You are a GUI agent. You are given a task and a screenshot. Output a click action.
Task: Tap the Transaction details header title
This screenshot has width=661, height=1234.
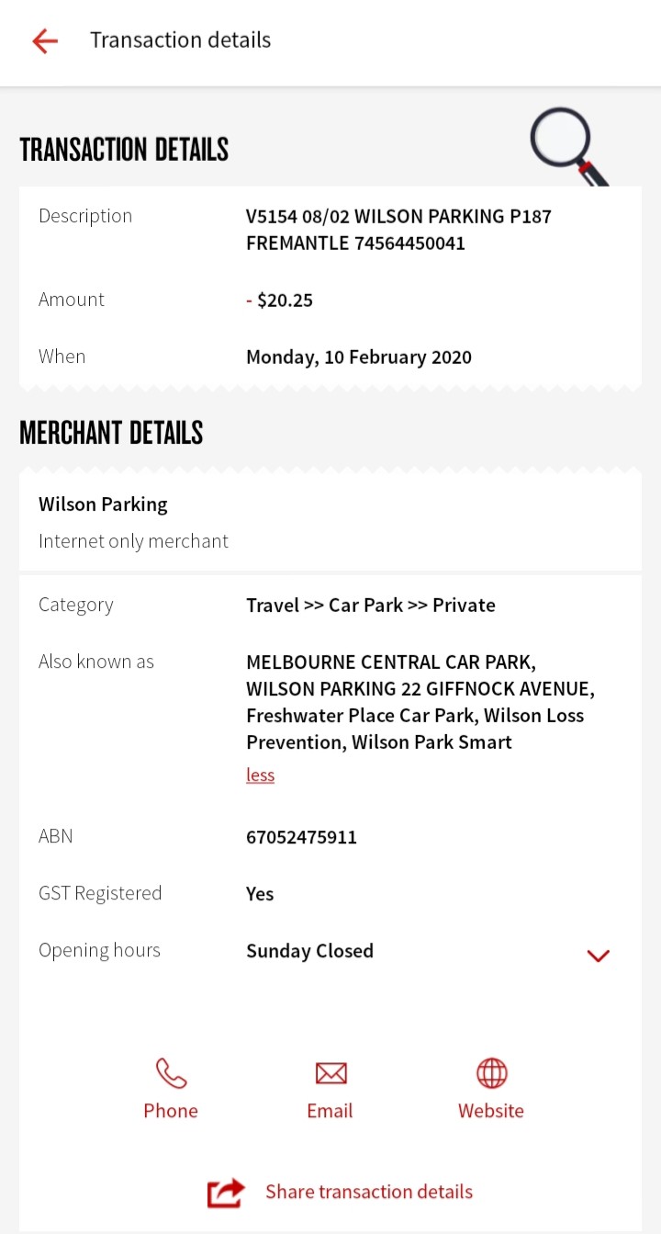coord(181,40)
